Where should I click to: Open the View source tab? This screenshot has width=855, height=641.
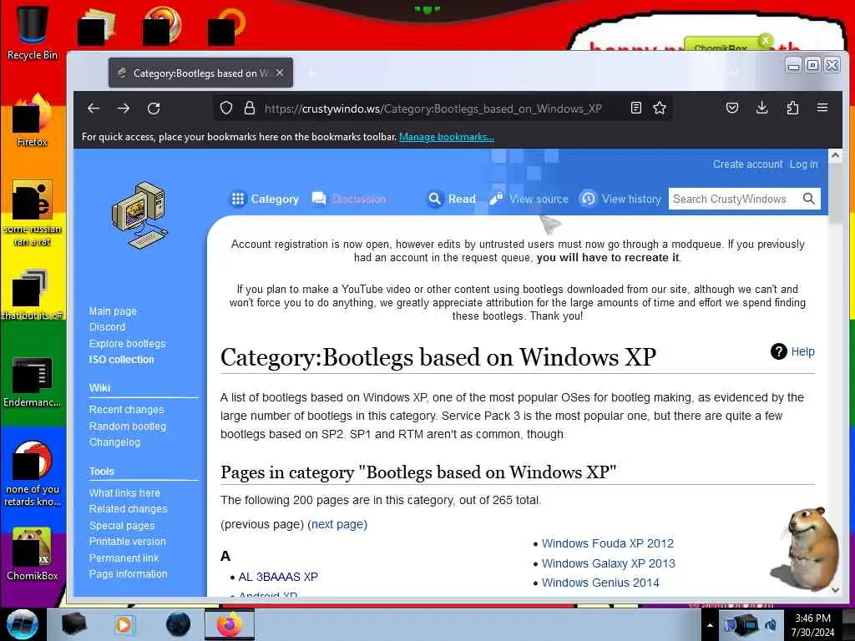point(529,199)
